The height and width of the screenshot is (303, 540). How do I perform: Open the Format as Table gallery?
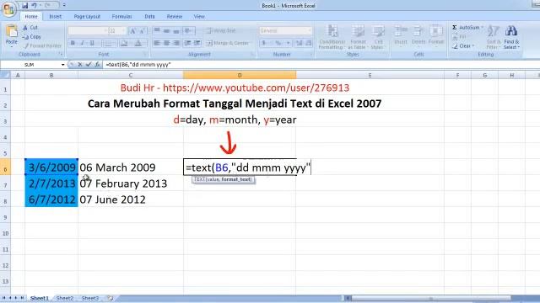pos(358,37)
